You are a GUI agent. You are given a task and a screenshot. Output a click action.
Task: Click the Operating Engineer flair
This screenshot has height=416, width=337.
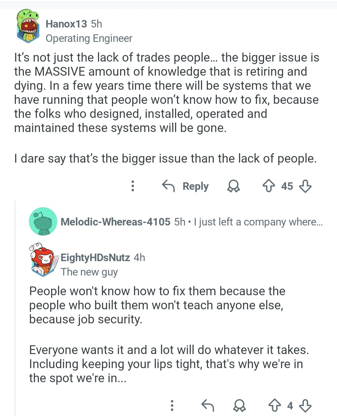coord(89,38)
